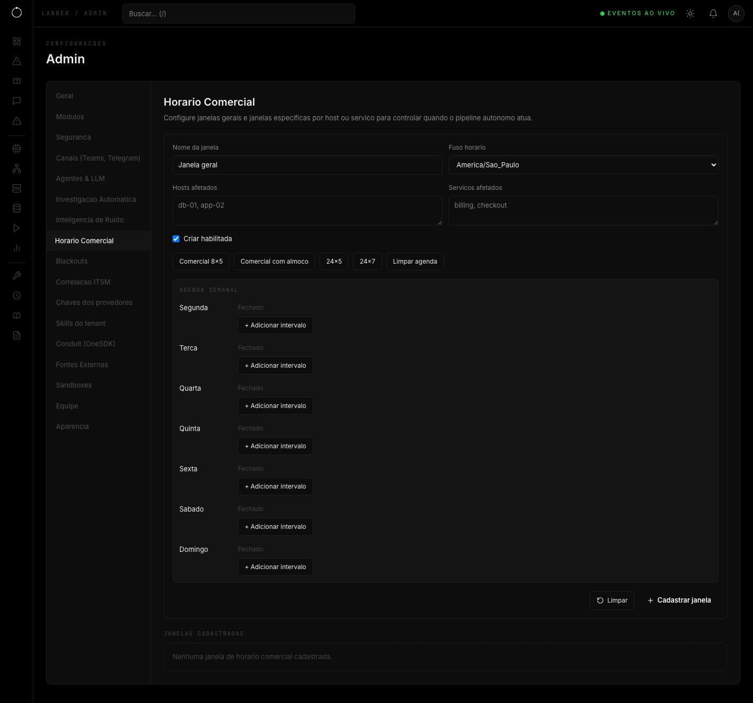Open the Fuso horario timezone dropdown
Image resolution: width=753 pixels, height=703 pixels.
pyautogui.click(x=584, y=165)
